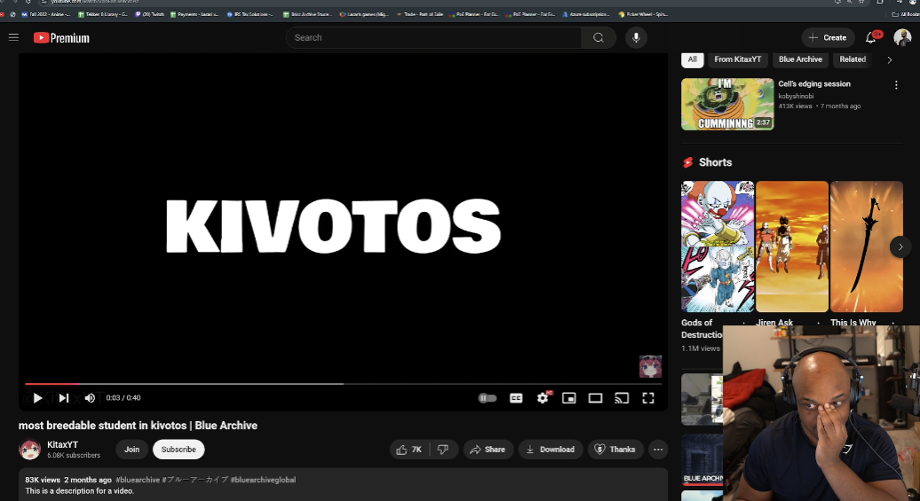Enable miniplayer mode
The image size is (920, 501).
point(568,398)
